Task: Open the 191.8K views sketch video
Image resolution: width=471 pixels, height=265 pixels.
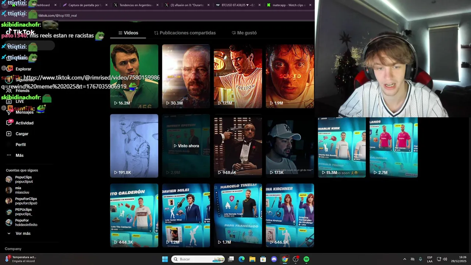Action: coord(134,146)
